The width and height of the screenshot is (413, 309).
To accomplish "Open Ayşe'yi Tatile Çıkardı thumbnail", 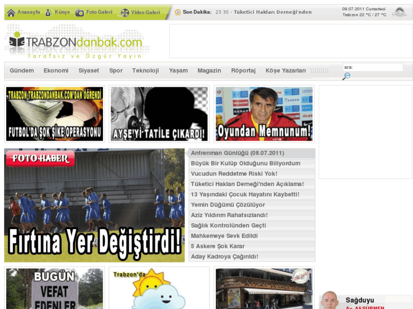I will pyautogui.click(x=159, y=114).
